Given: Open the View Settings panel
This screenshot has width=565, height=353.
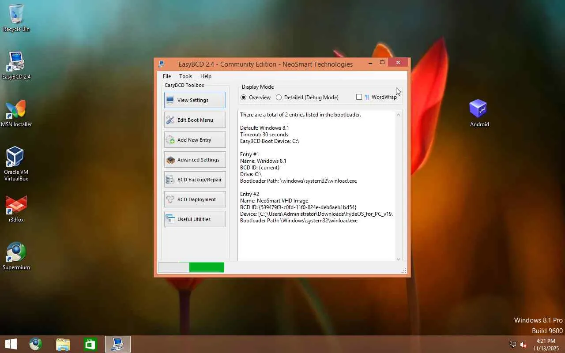Looking at the screenshot, I should click(195, 100).
